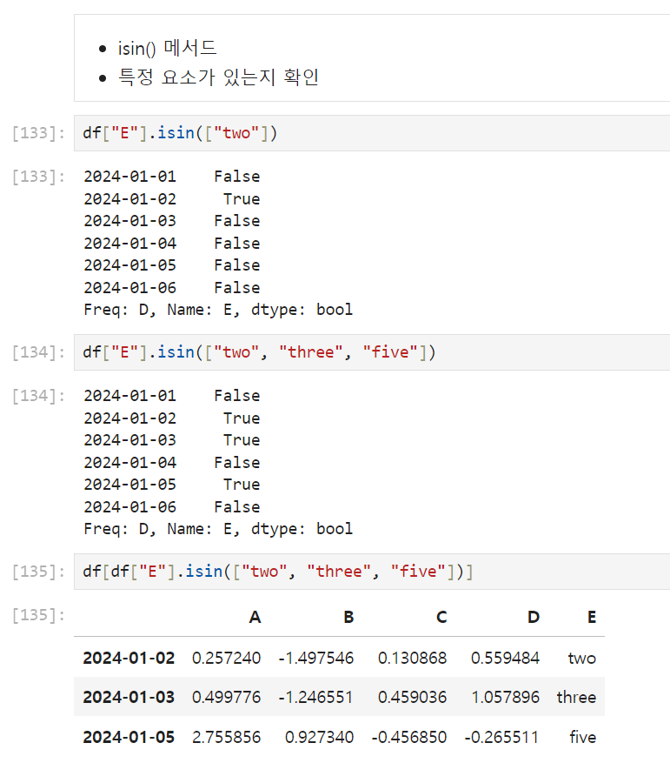Click column header C in the table
Image resolution: width=670 pixels, height=783 pixels.
[441, 618]
